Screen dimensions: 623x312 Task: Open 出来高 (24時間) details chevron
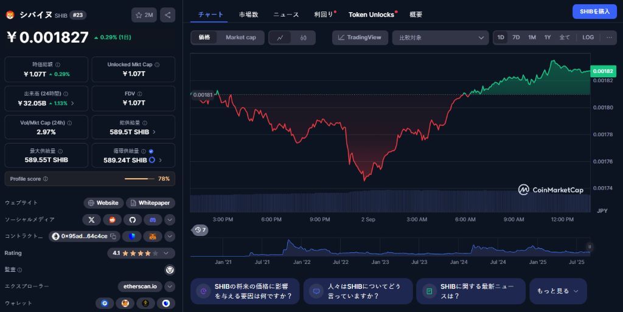pos(72,103)
